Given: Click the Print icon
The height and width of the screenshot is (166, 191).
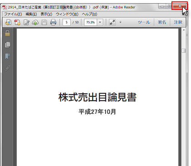Looking at the screenshot, I should tap(53, 22).
